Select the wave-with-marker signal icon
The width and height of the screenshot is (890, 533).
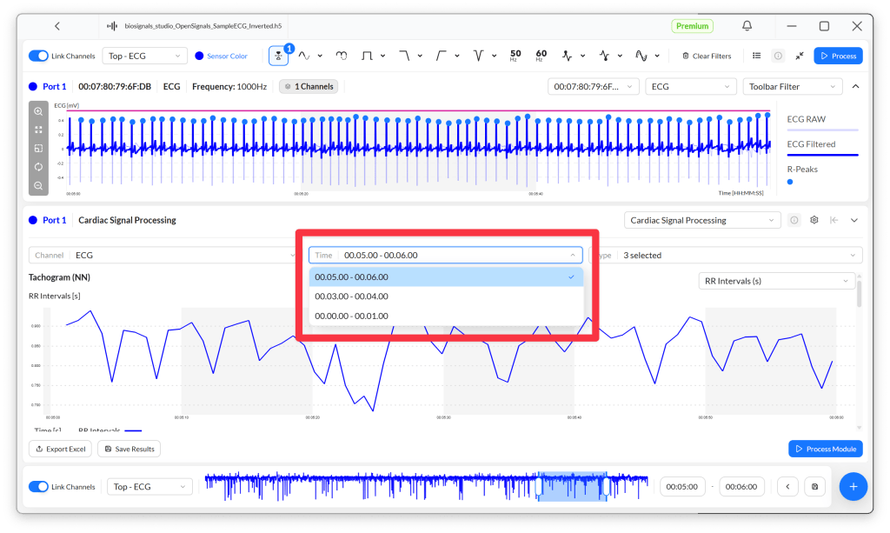(x=641, y=56)
